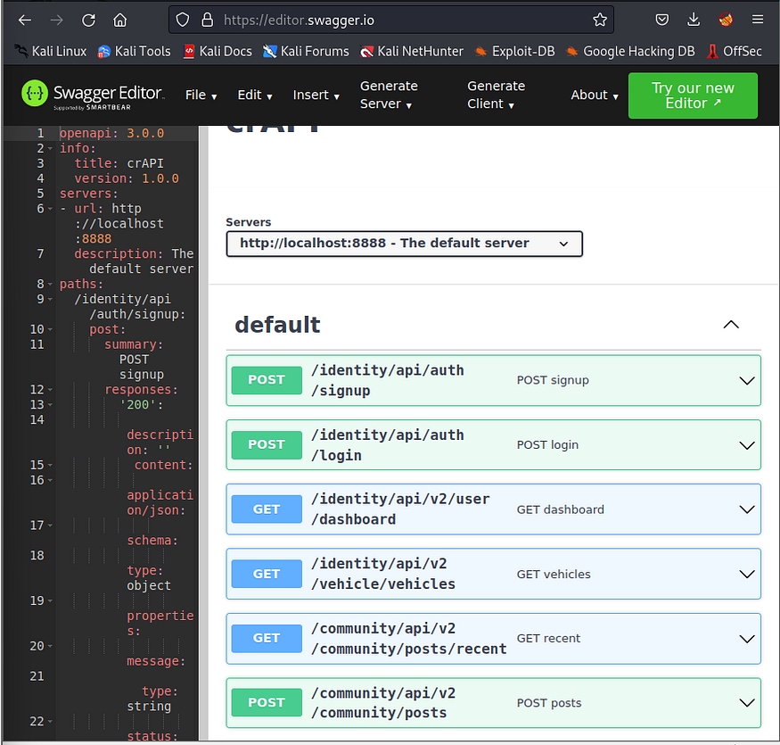Expand the GET /identity/api/v2/vehicle/vehicles operation

tap(495, 574)
